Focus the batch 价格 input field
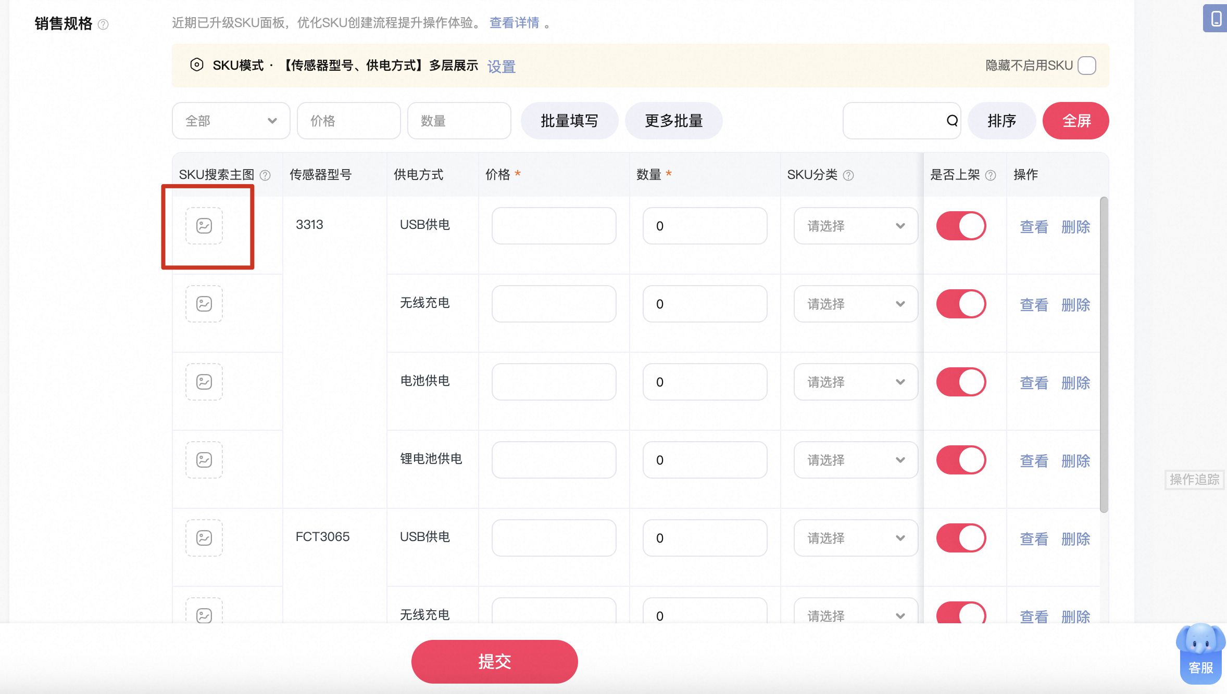 348,121
